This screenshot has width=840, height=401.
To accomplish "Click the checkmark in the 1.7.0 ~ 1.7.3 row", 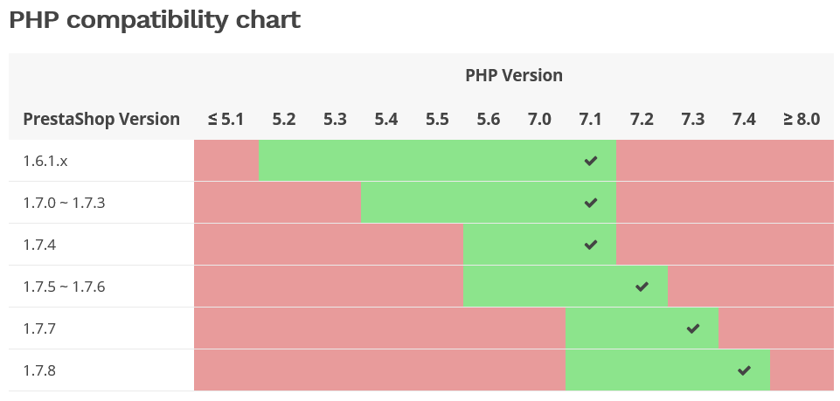I will tap(591, 203).
